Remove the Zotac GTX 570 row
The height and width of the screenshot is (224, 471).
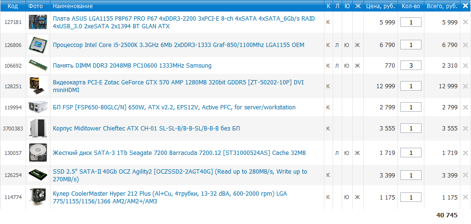tap(465, 86)
